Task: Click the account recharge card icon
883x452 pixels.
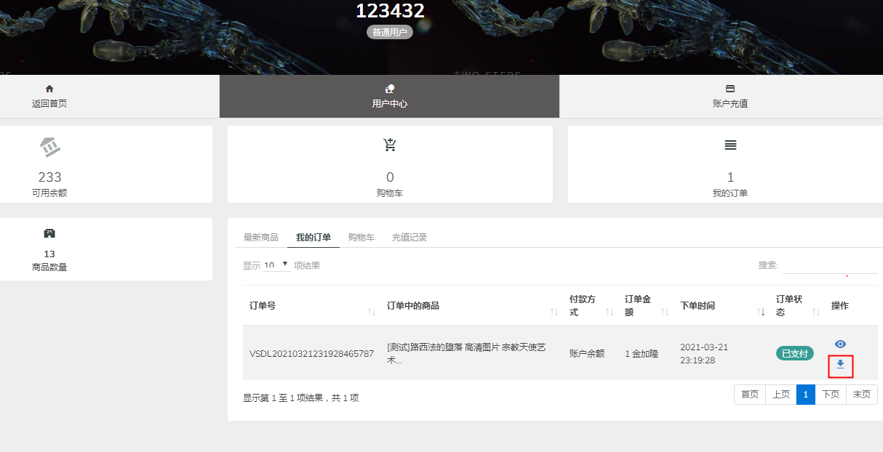Action: click(730, 89)
